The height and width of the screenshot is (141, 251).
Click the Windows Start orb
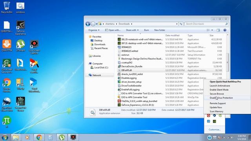tap(5, 137)
